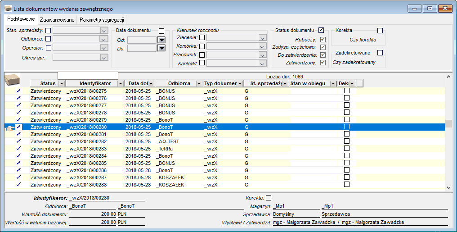Select the _AQ-TEST recipient cell
The width and height of the screenshot is (457, 232).
point(168,141)
